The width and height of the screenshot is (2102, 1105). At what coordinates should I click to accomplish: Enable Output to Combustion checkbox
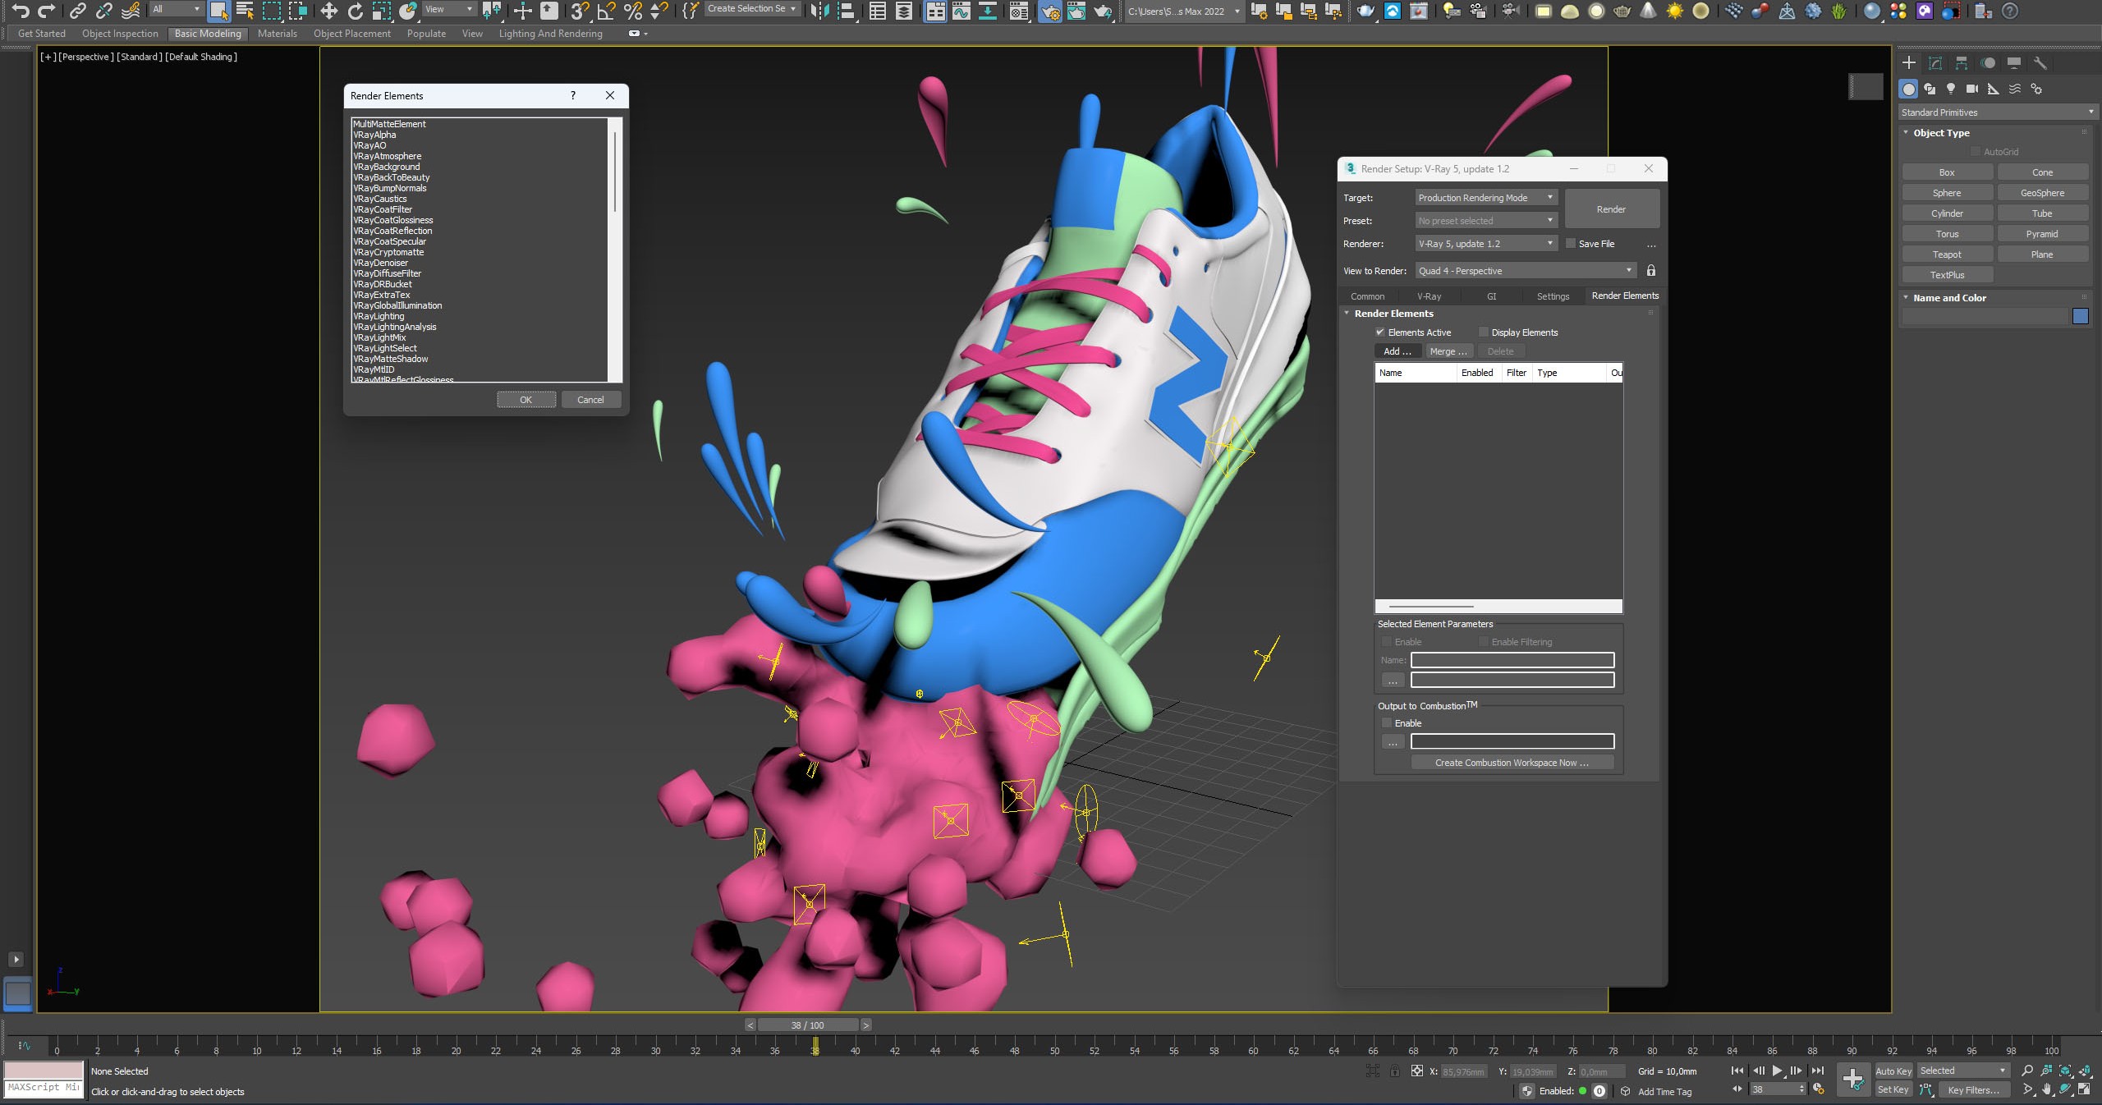(1387, 723)
